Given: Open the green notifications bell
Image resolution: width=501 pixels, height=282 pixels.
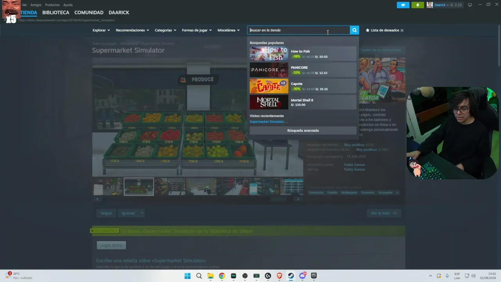Looking at the screenshot, I should point(418,5).
